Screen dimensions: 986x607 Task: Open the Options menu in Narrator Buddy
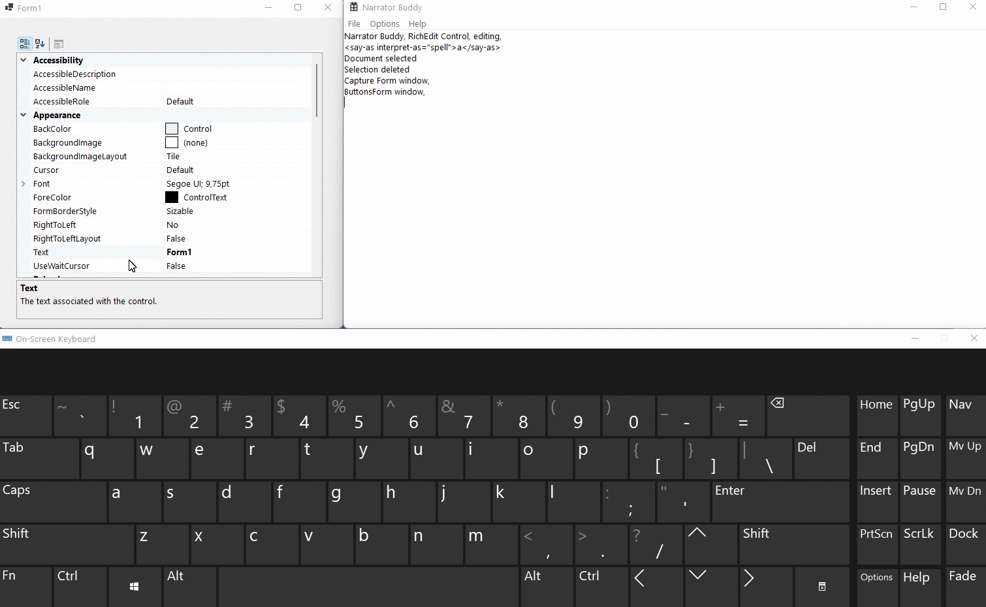pos(385,23)
